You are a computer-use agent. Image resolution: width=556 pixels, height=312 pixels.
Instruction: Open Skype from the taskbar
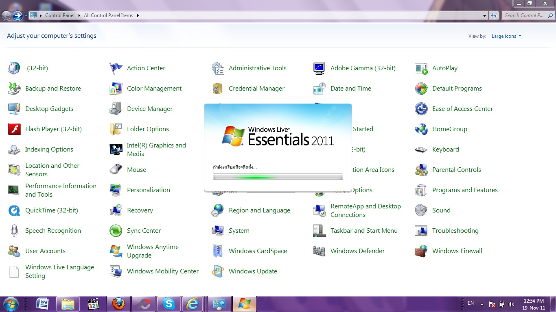pos(169,303)
